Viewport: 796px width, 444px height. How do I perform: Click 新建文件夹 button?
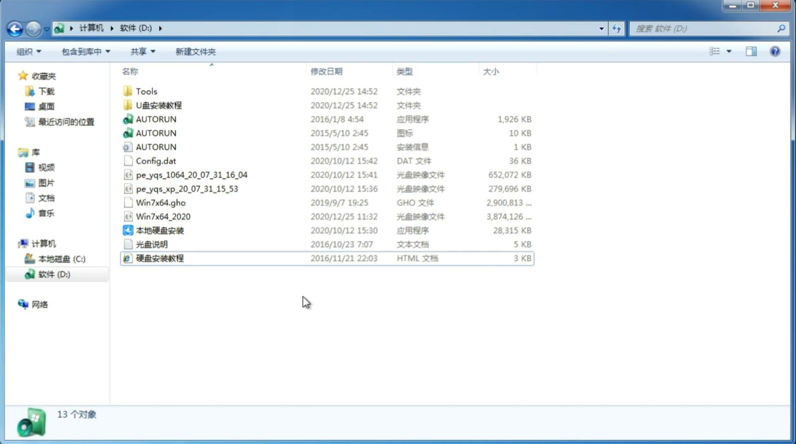coord(195,51)
